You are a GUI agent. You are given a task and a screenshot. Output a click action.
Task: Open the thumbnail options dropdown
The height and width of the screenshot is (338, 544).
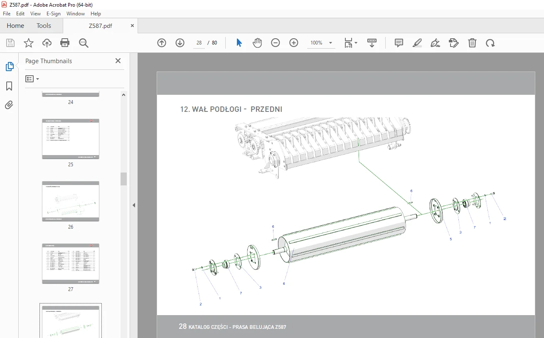click(32, 79)
